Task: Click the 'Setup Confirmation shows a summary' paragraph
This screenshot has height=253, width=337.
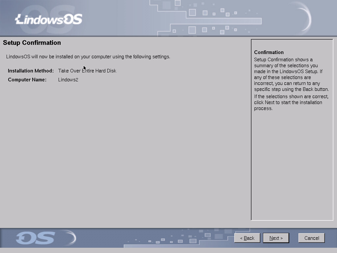Action: pos(291,74)
